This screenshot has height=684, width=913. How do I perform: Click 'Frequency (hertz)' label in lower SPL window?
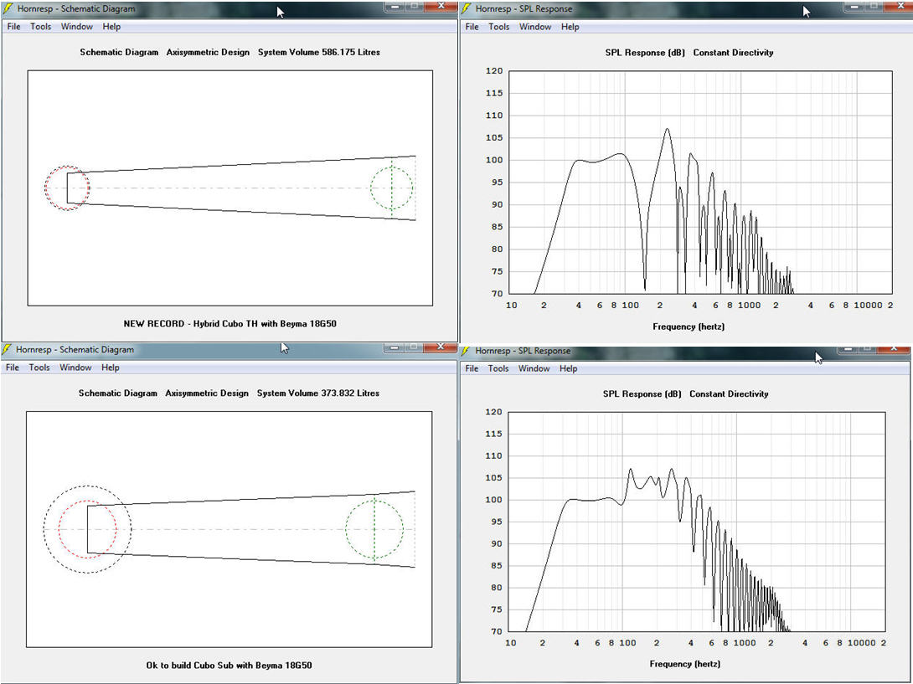click(685, 664)
